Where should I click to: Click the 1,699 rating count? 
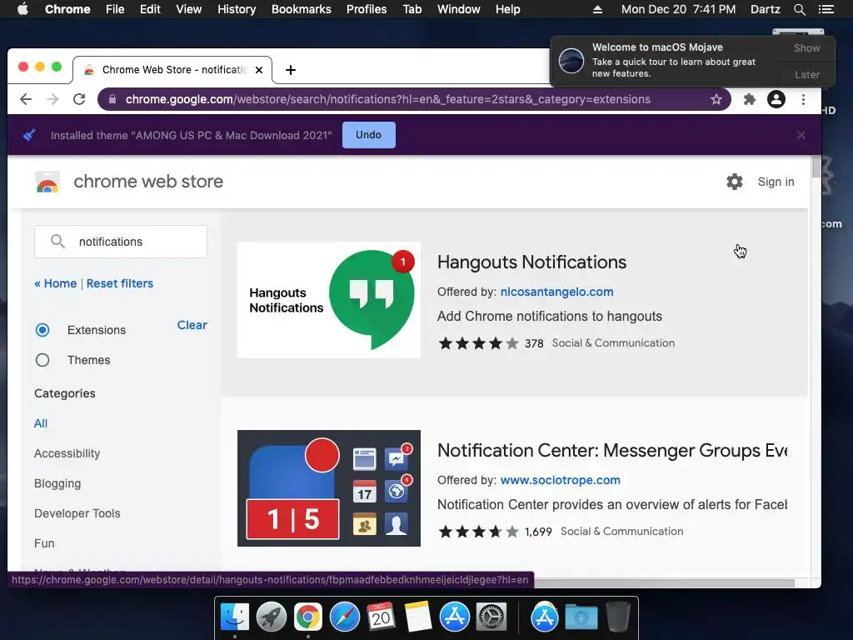pyautogui.click(x=538, y=532)
